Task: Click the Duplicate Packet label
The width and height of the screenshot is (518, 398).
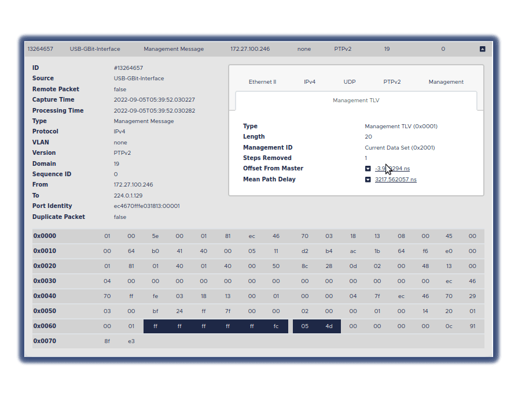Action: 58,217
